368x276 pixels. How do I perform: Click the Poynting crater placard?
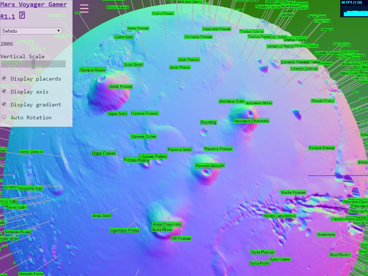pos(208,123)
